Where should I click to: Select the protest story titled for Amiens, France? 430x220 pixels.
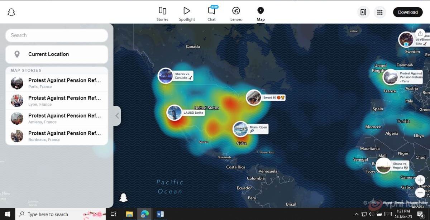(x=57, y=118)
